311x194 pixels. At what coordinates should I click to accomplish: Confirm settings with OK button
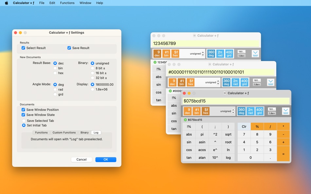coord(106,160)
